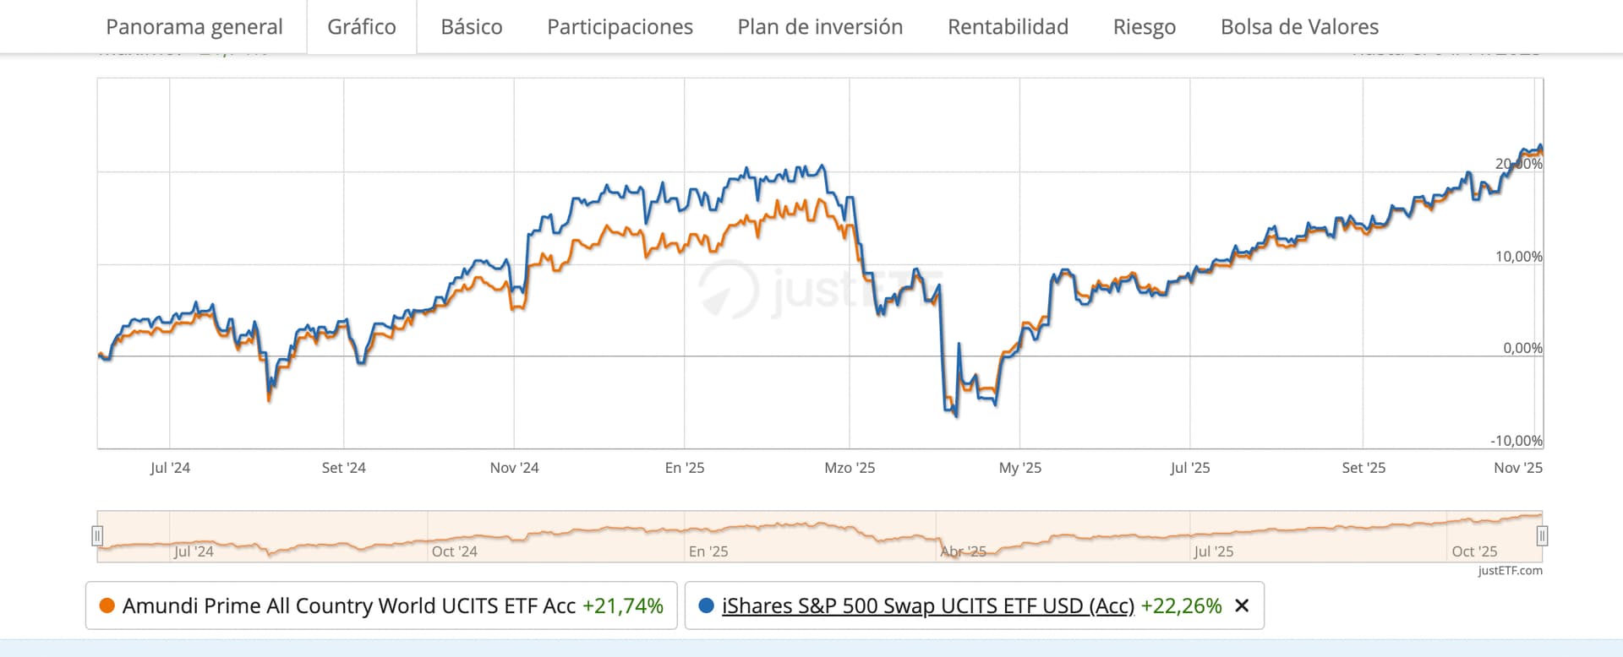The height and width of the screenshot is (657, 1623).
Task: Remove the iShares S&P 500 Swap comparison
Action: 1242,605
